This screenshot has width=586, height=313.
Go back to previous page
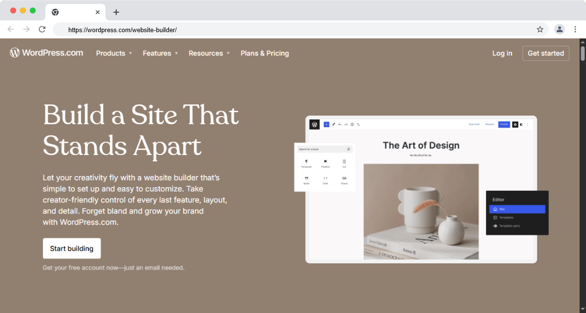11,29
